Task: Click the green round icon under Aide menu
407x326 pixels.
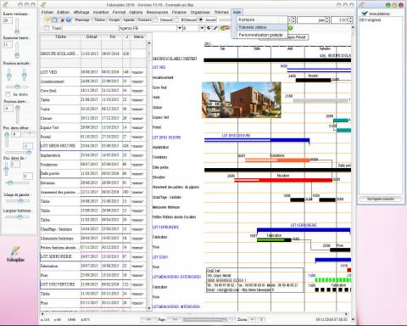Action: (290, 28)
